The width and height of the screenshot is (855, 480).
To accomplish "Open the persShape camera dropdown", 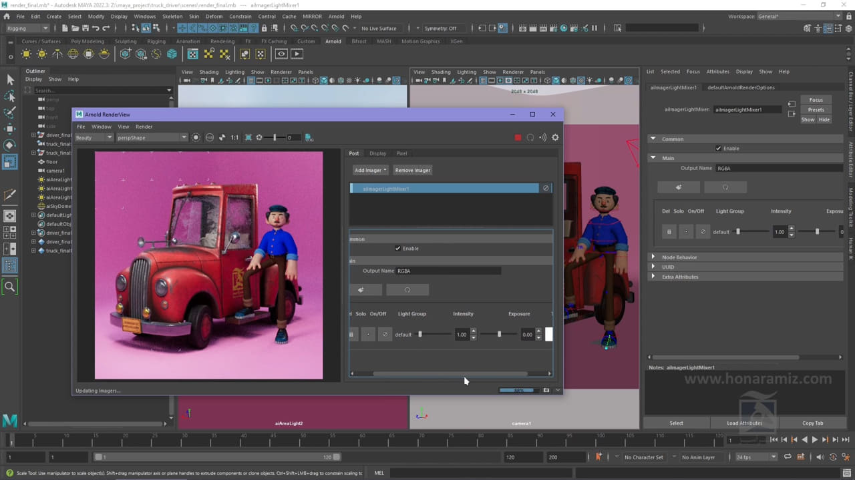I will (152, 137).
